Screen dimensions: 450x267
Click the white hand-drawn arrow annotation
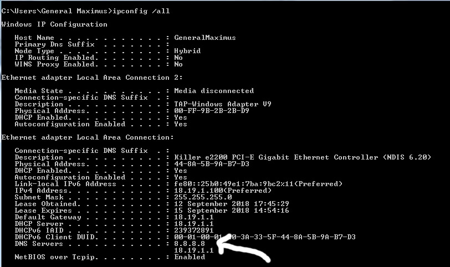(243, 249)
